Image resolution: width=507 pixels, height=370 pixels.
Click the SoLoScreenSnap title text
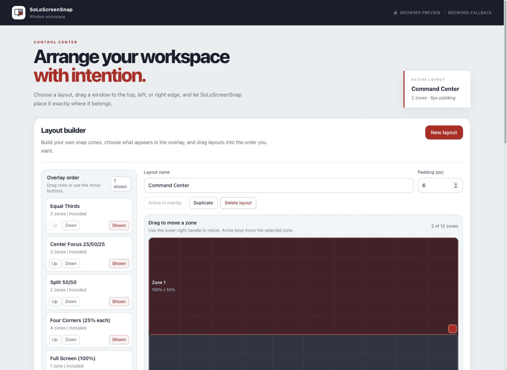click(x=51, y=10)
